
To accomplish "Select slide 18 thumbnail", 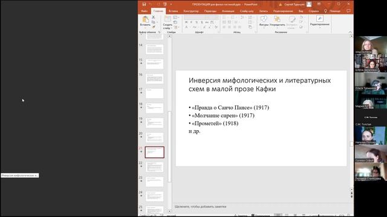I will point(155,108).
